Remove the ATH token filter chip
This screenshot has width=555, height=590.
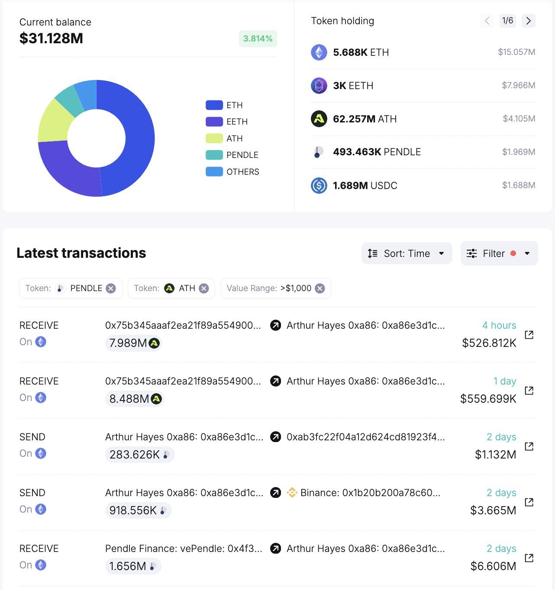pyautogui.click(x=203, y=288)
